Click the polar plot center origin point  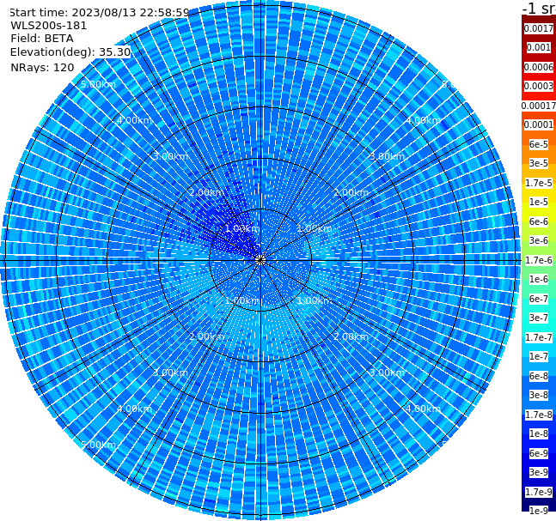pos(260,260)
